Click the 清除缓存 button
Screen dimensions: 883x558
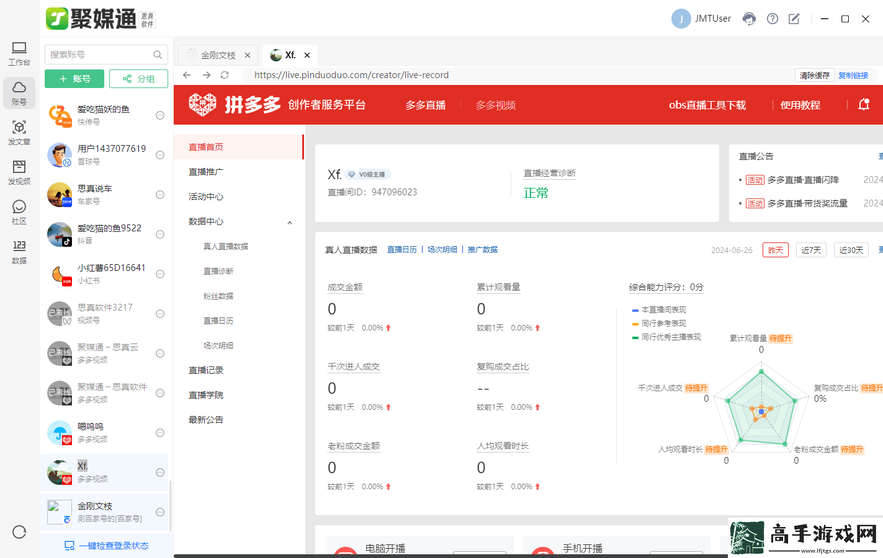[x=814, y=75]
